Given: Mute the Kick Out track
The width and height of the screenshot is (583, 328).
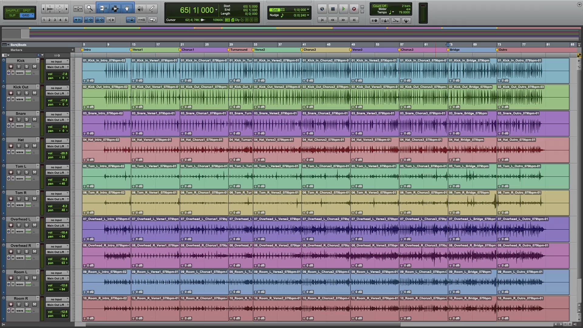Looking at the screenshot, I should (x=35, y=93).
